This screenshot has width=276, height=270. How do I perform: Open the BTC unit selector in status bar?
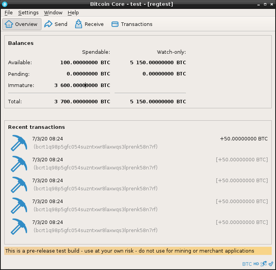pyautogui.click(x=247, y=264)
